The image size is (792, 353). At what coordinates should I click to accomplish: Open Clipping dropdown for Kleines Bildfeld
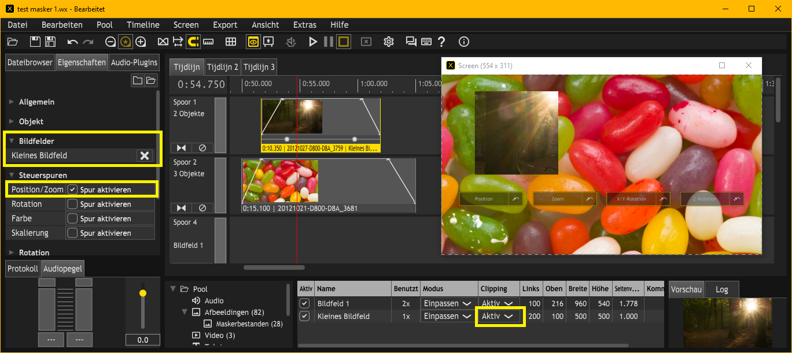coord(498,317)
